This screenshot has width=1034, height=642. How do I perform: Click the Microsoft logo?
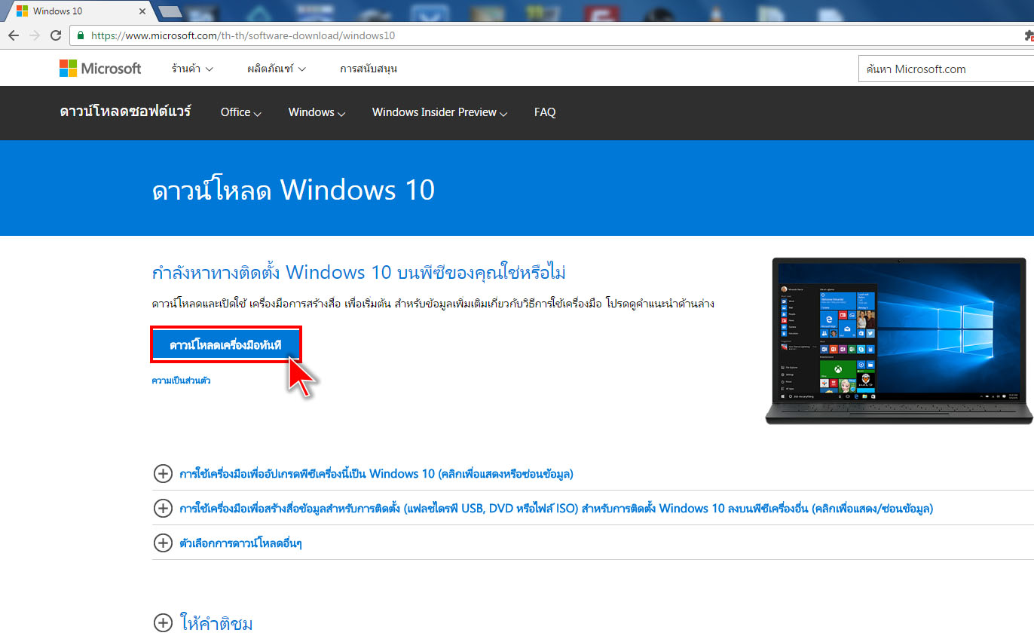(100, 69)
